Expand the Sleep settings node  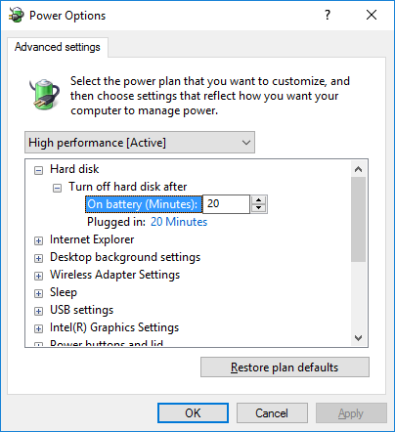tap(38, 293)
